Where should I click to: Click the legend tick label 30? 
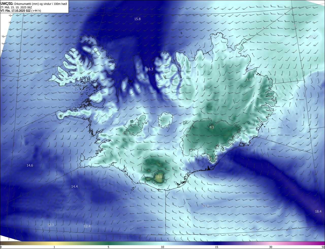pyautogui.click(x=271, y=247)
